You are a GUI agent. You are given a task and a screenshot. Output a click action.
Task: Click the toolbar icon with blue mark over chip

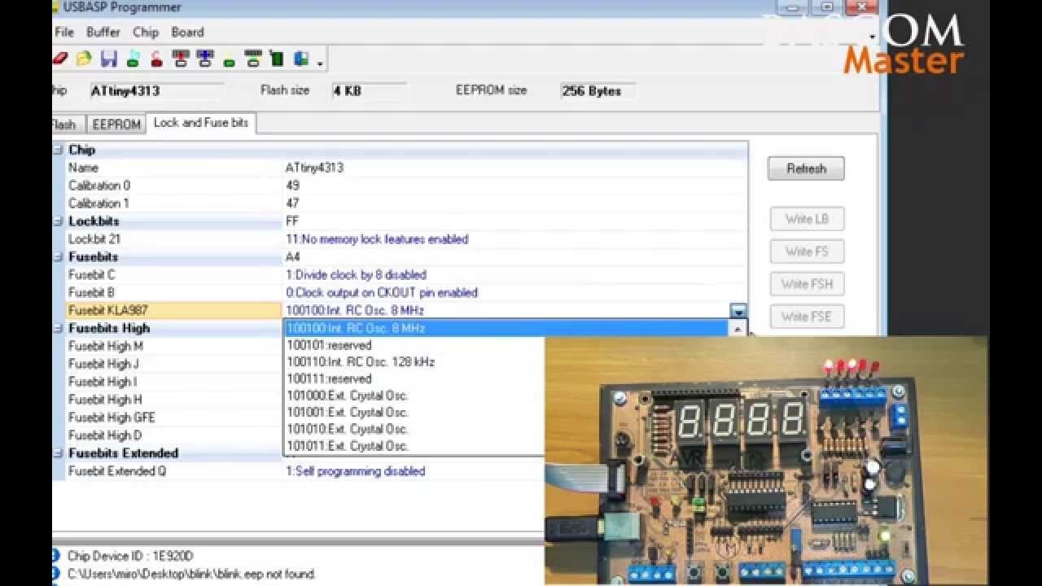[x=204, y=59]
